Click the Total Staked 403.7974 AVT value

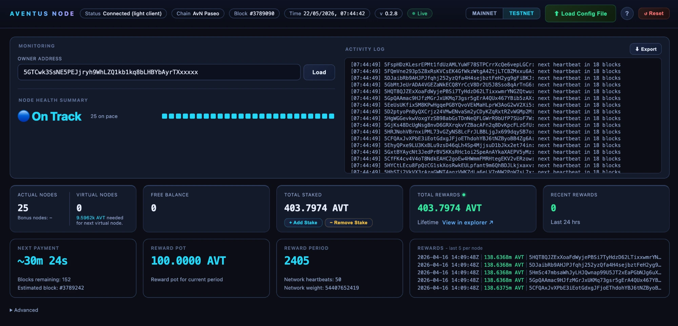316,208
